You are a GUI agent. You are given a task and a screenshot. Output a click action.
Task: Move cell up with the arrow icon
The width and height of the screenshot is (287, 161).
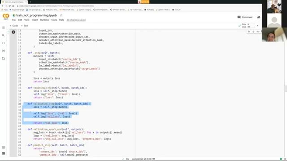pyautogui.click(x=249, y=32)
